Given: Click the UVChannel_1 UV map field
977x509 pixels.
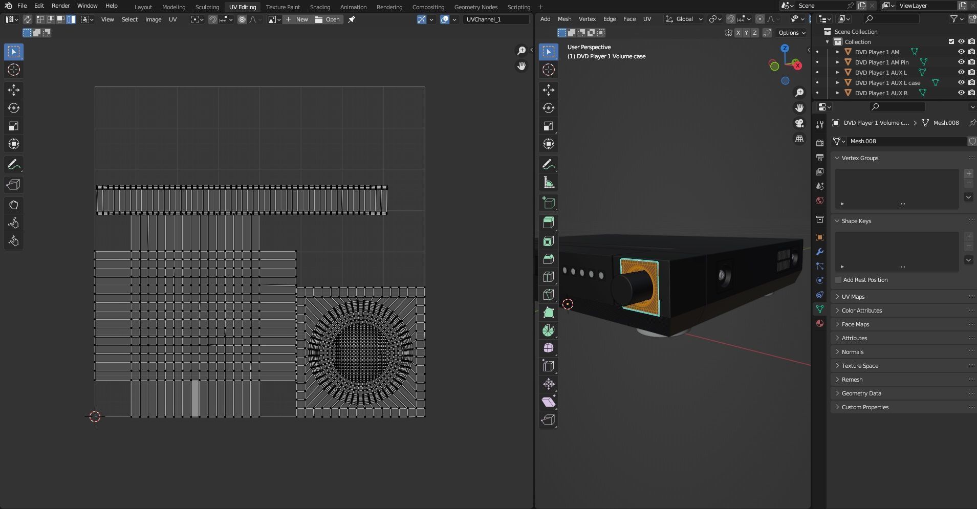Looking at the screenshot, I should tap(496, 19).
